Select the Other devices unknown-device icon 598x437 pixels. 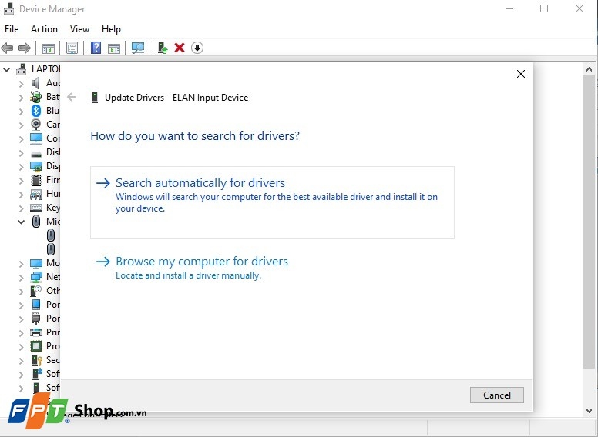36,291
